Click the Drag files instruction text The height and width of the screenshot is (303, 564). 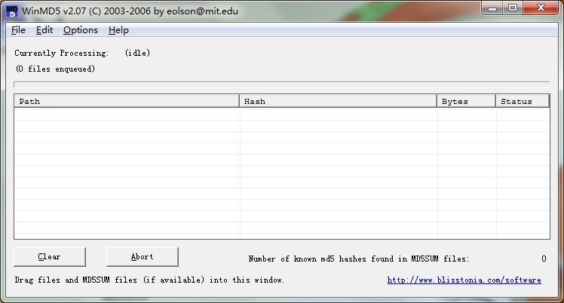[x=149, y=280]
